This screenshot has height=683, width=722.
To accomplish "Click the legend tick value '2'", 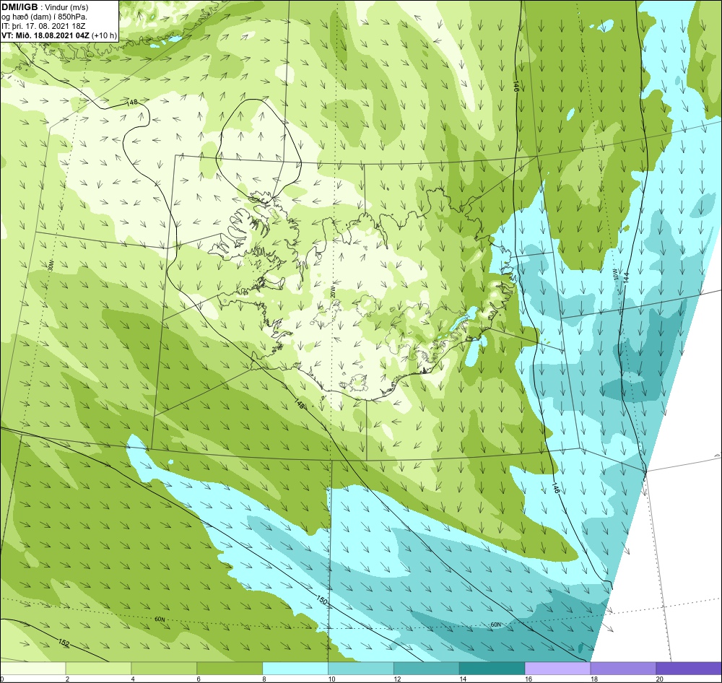I will 67,679.
